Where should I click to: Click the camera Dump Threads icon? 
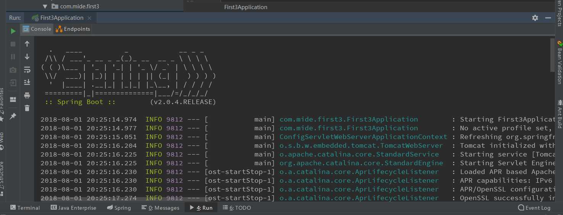[13, 70]
